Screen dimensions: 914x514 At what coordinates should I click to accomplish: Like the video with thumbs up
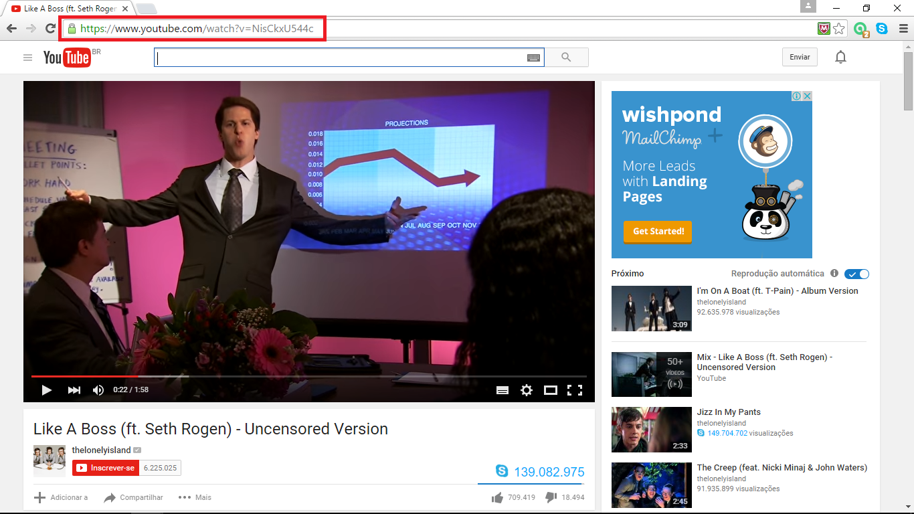point(497,497)
